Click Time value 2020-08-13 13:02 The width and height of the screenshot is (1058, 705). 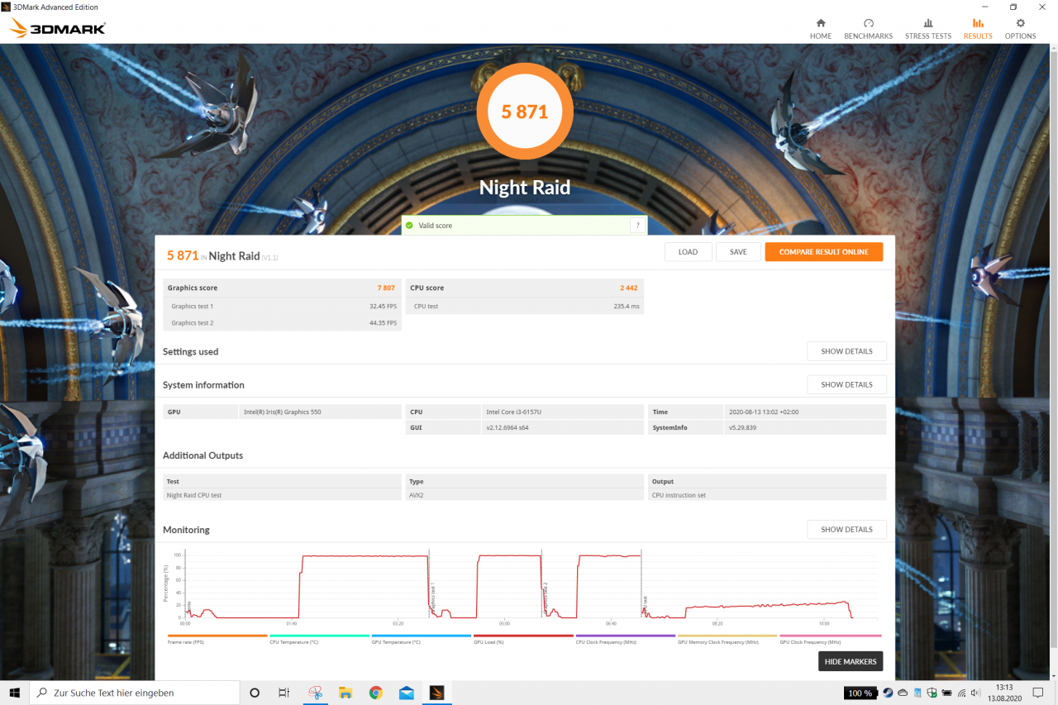click(763, 412)
